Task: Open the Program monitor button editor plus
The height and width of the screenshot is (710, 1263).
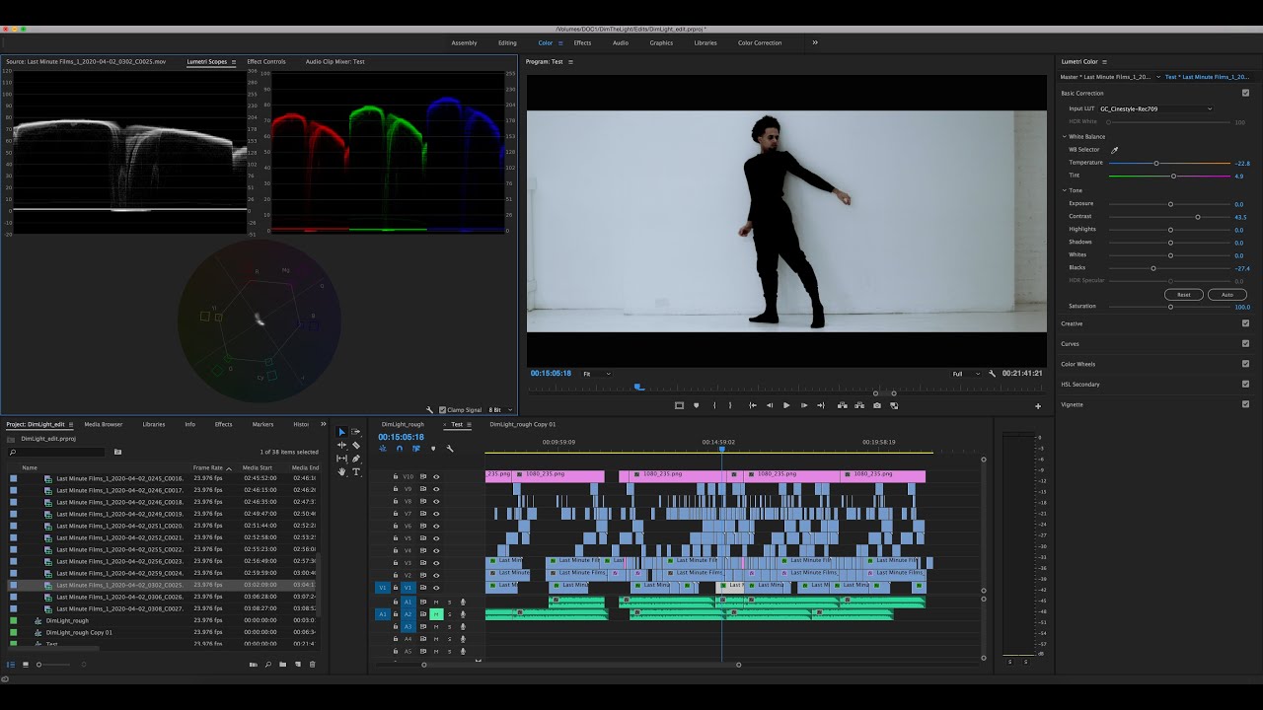Action: [x=1037, y=405]
